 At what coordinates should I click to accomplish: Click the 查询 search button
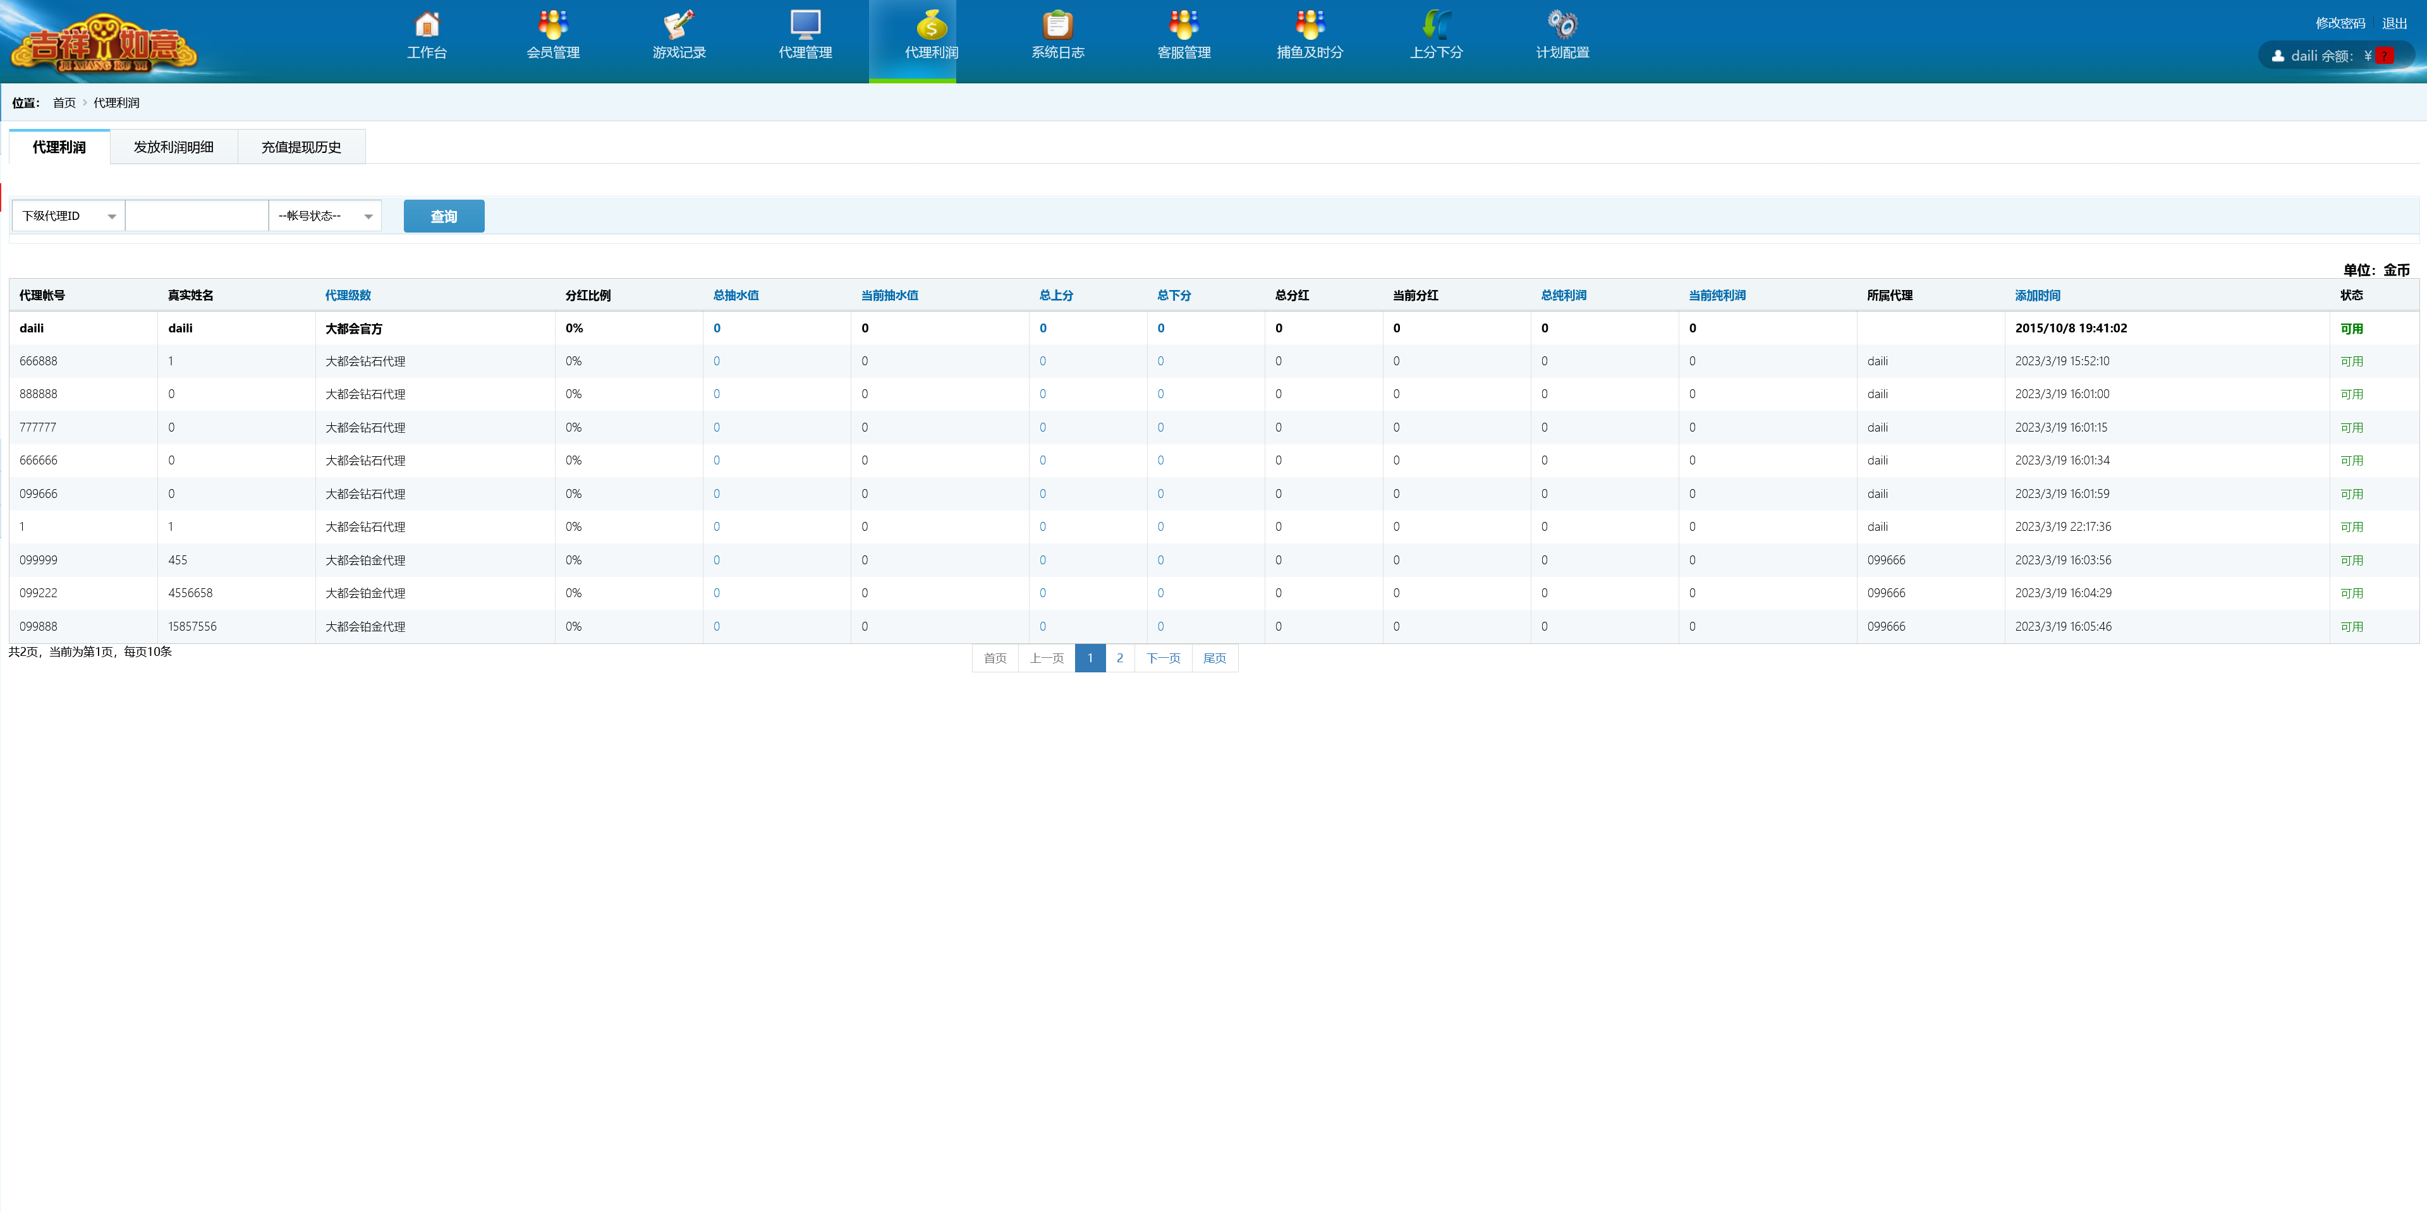444,215
